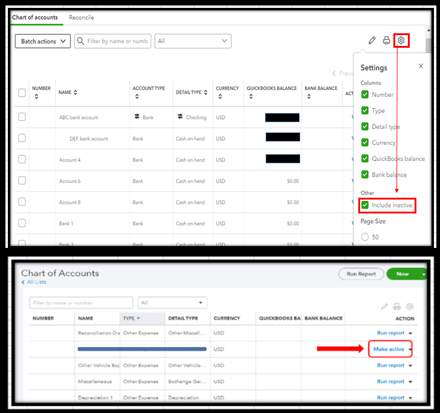
Task: Click the printer icon in top toolbar
Action: [x=386, y=41]
